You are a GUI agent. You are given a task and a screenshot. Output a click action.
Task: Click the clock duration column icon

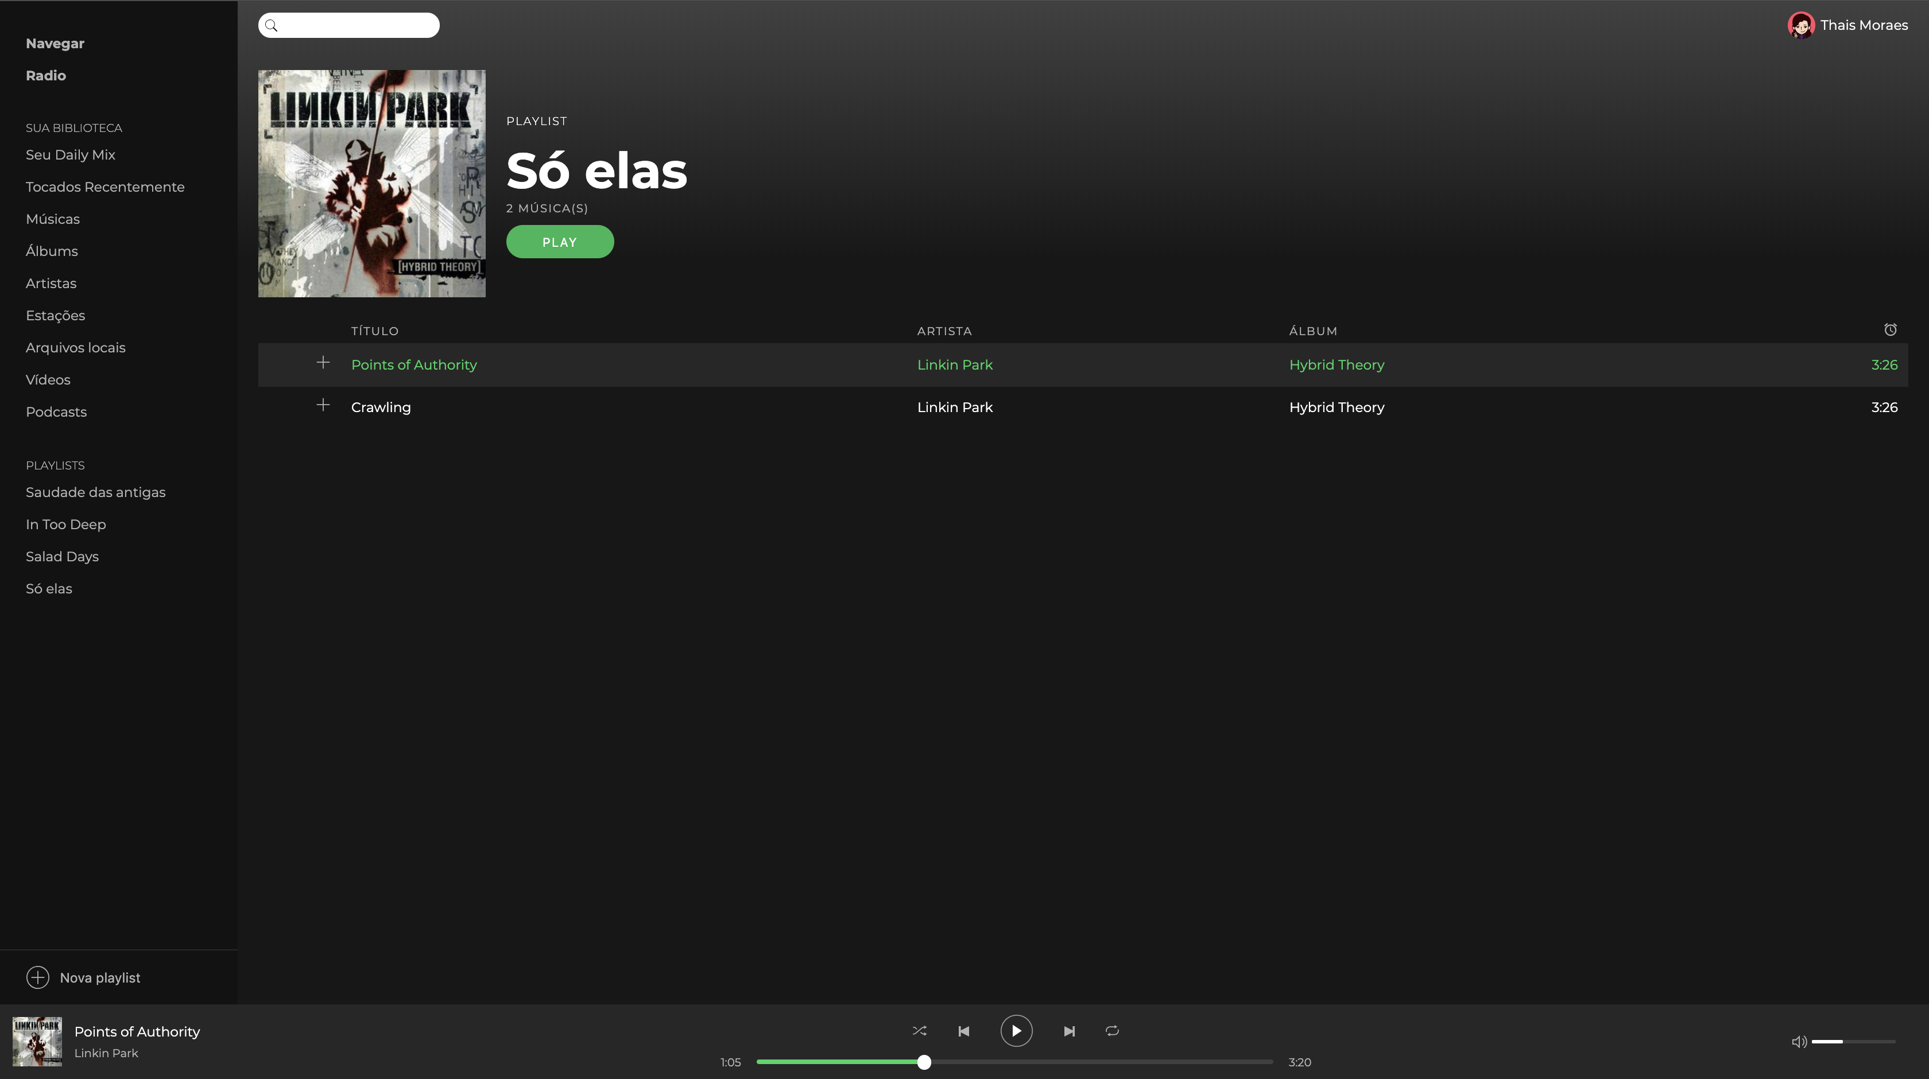(1890, 329)
